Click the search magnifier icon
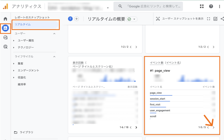The image size is (224, 140). [120, 6]
